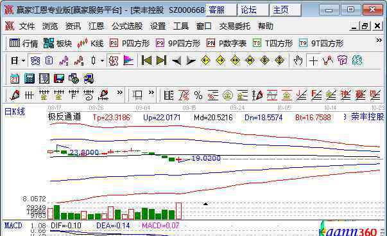Expand the candlestick style dropdown arrow
Image resolution: width=387 pixels, height=236 pixels.
102,60
